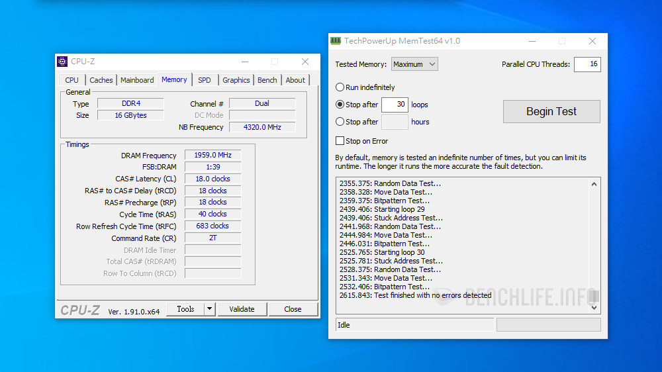This screenshot has width=662, height=372.
Task: Select Stop after loops radio button
Action: pos(340,105)
